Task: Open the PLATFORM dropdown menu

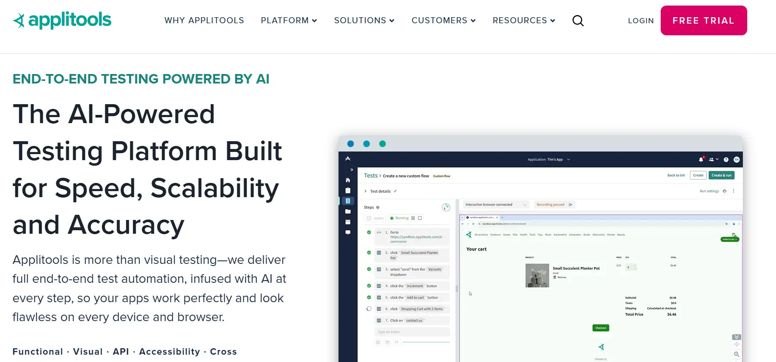Action: tap(289, 20)
